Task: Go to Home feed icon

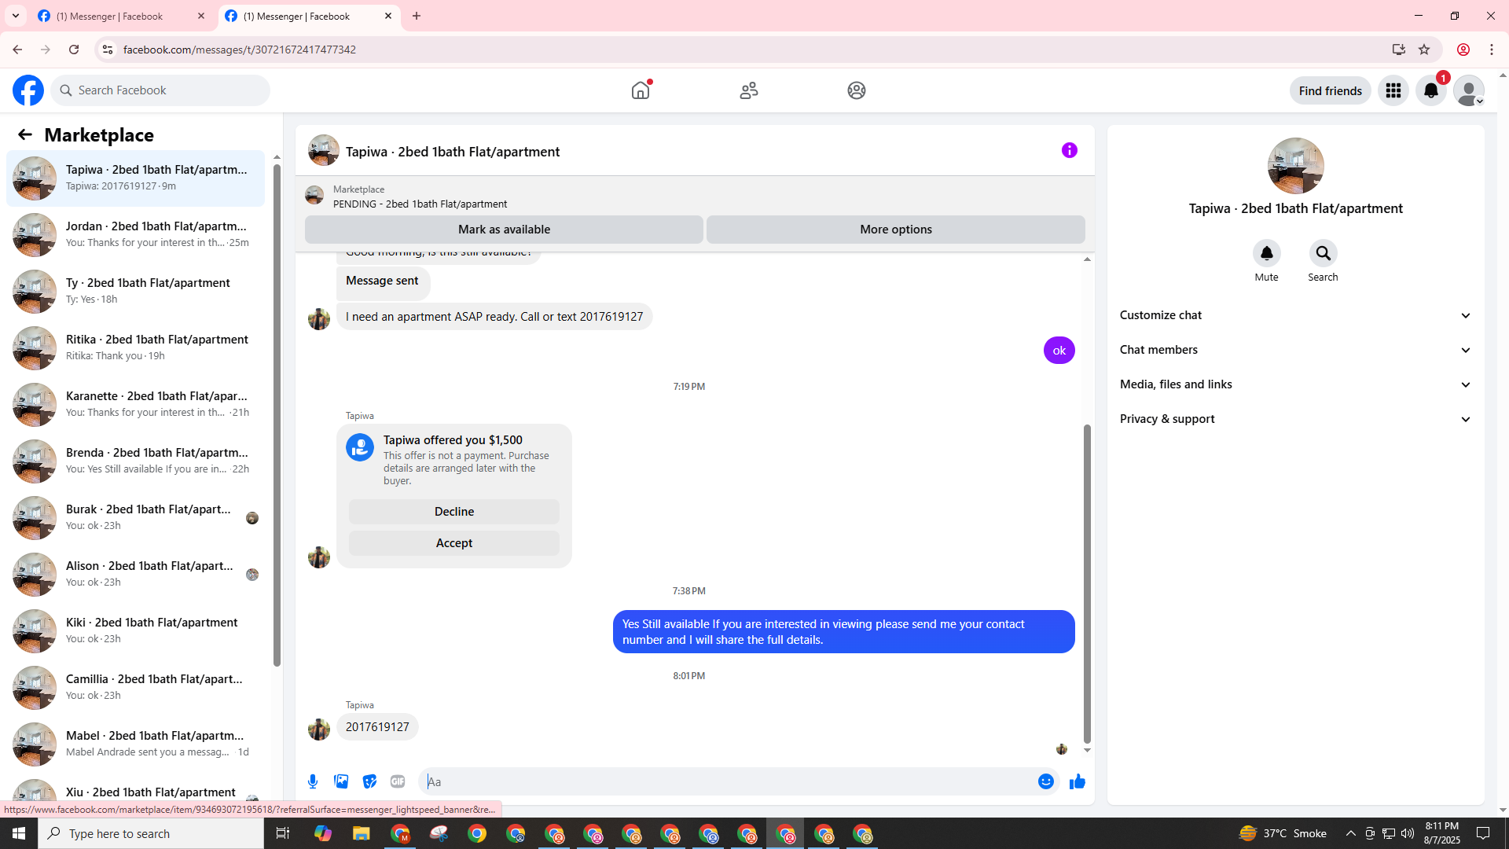Action: (641, 90)
